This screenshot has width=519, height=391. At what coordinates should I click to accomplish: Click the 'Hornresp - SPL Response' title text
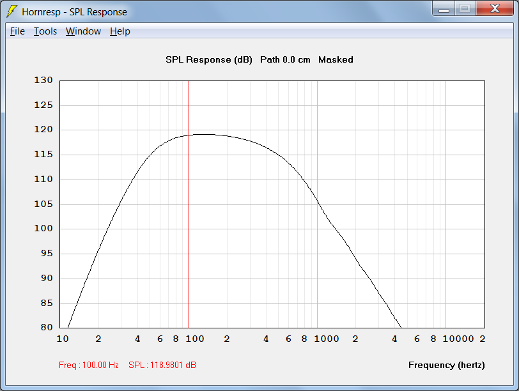[x=75, y=12]
